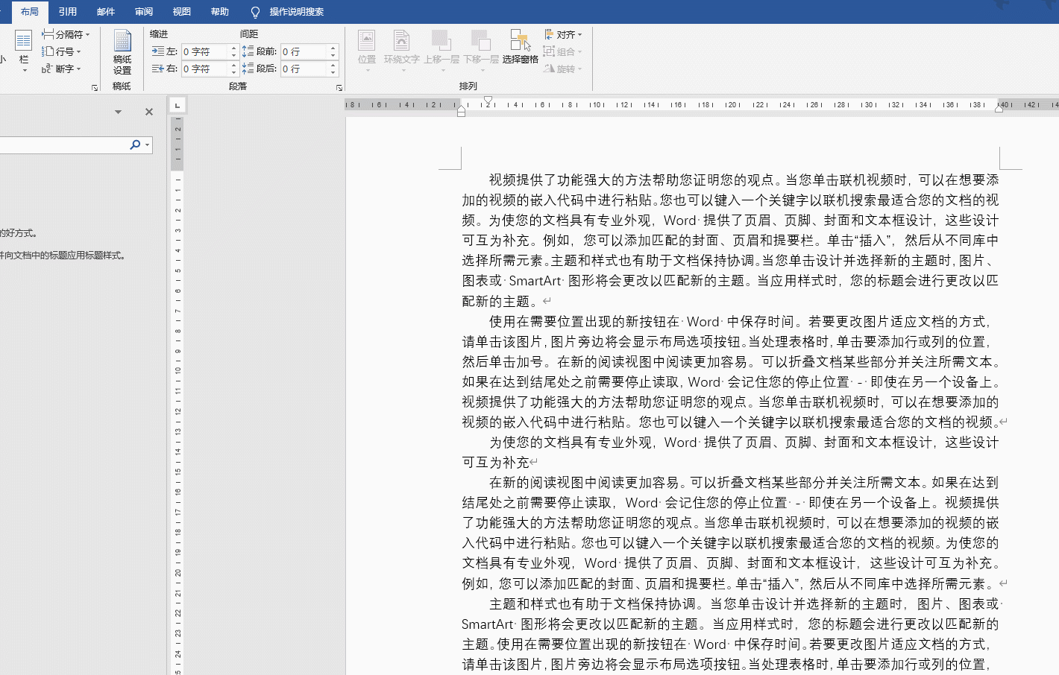Click the first line indent marker on ruler

click(488, 100)
